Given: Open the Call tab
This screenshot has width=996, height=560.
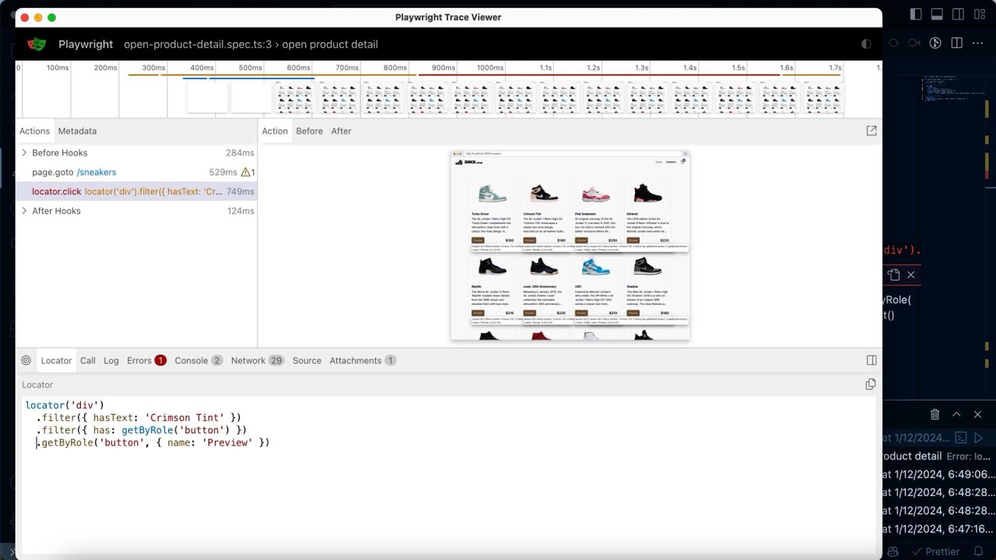Looking at the screenshot, I should [88, 360].
